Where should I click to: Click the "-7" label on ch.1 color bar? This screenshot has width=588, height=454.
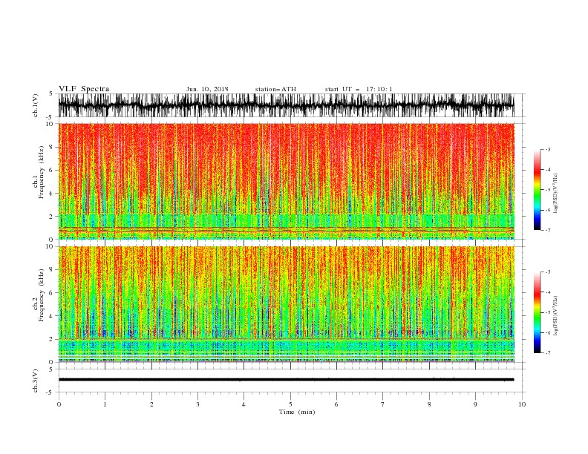coord(548,230)
